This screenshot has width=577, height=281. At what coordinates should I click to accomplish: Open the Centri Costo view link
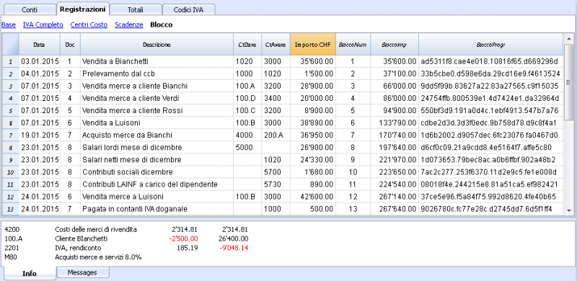coord(89,25)
